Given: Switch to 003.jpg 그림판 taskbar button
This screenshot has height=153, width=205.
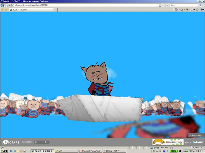Looking at the screenshot, I should [x=114, y=151].
